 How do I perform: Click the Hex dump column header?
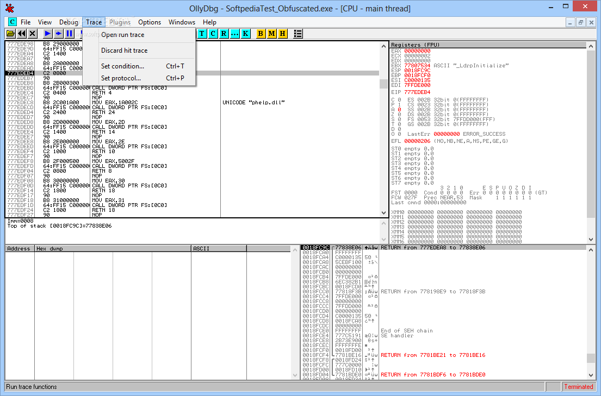coord(113,249)
